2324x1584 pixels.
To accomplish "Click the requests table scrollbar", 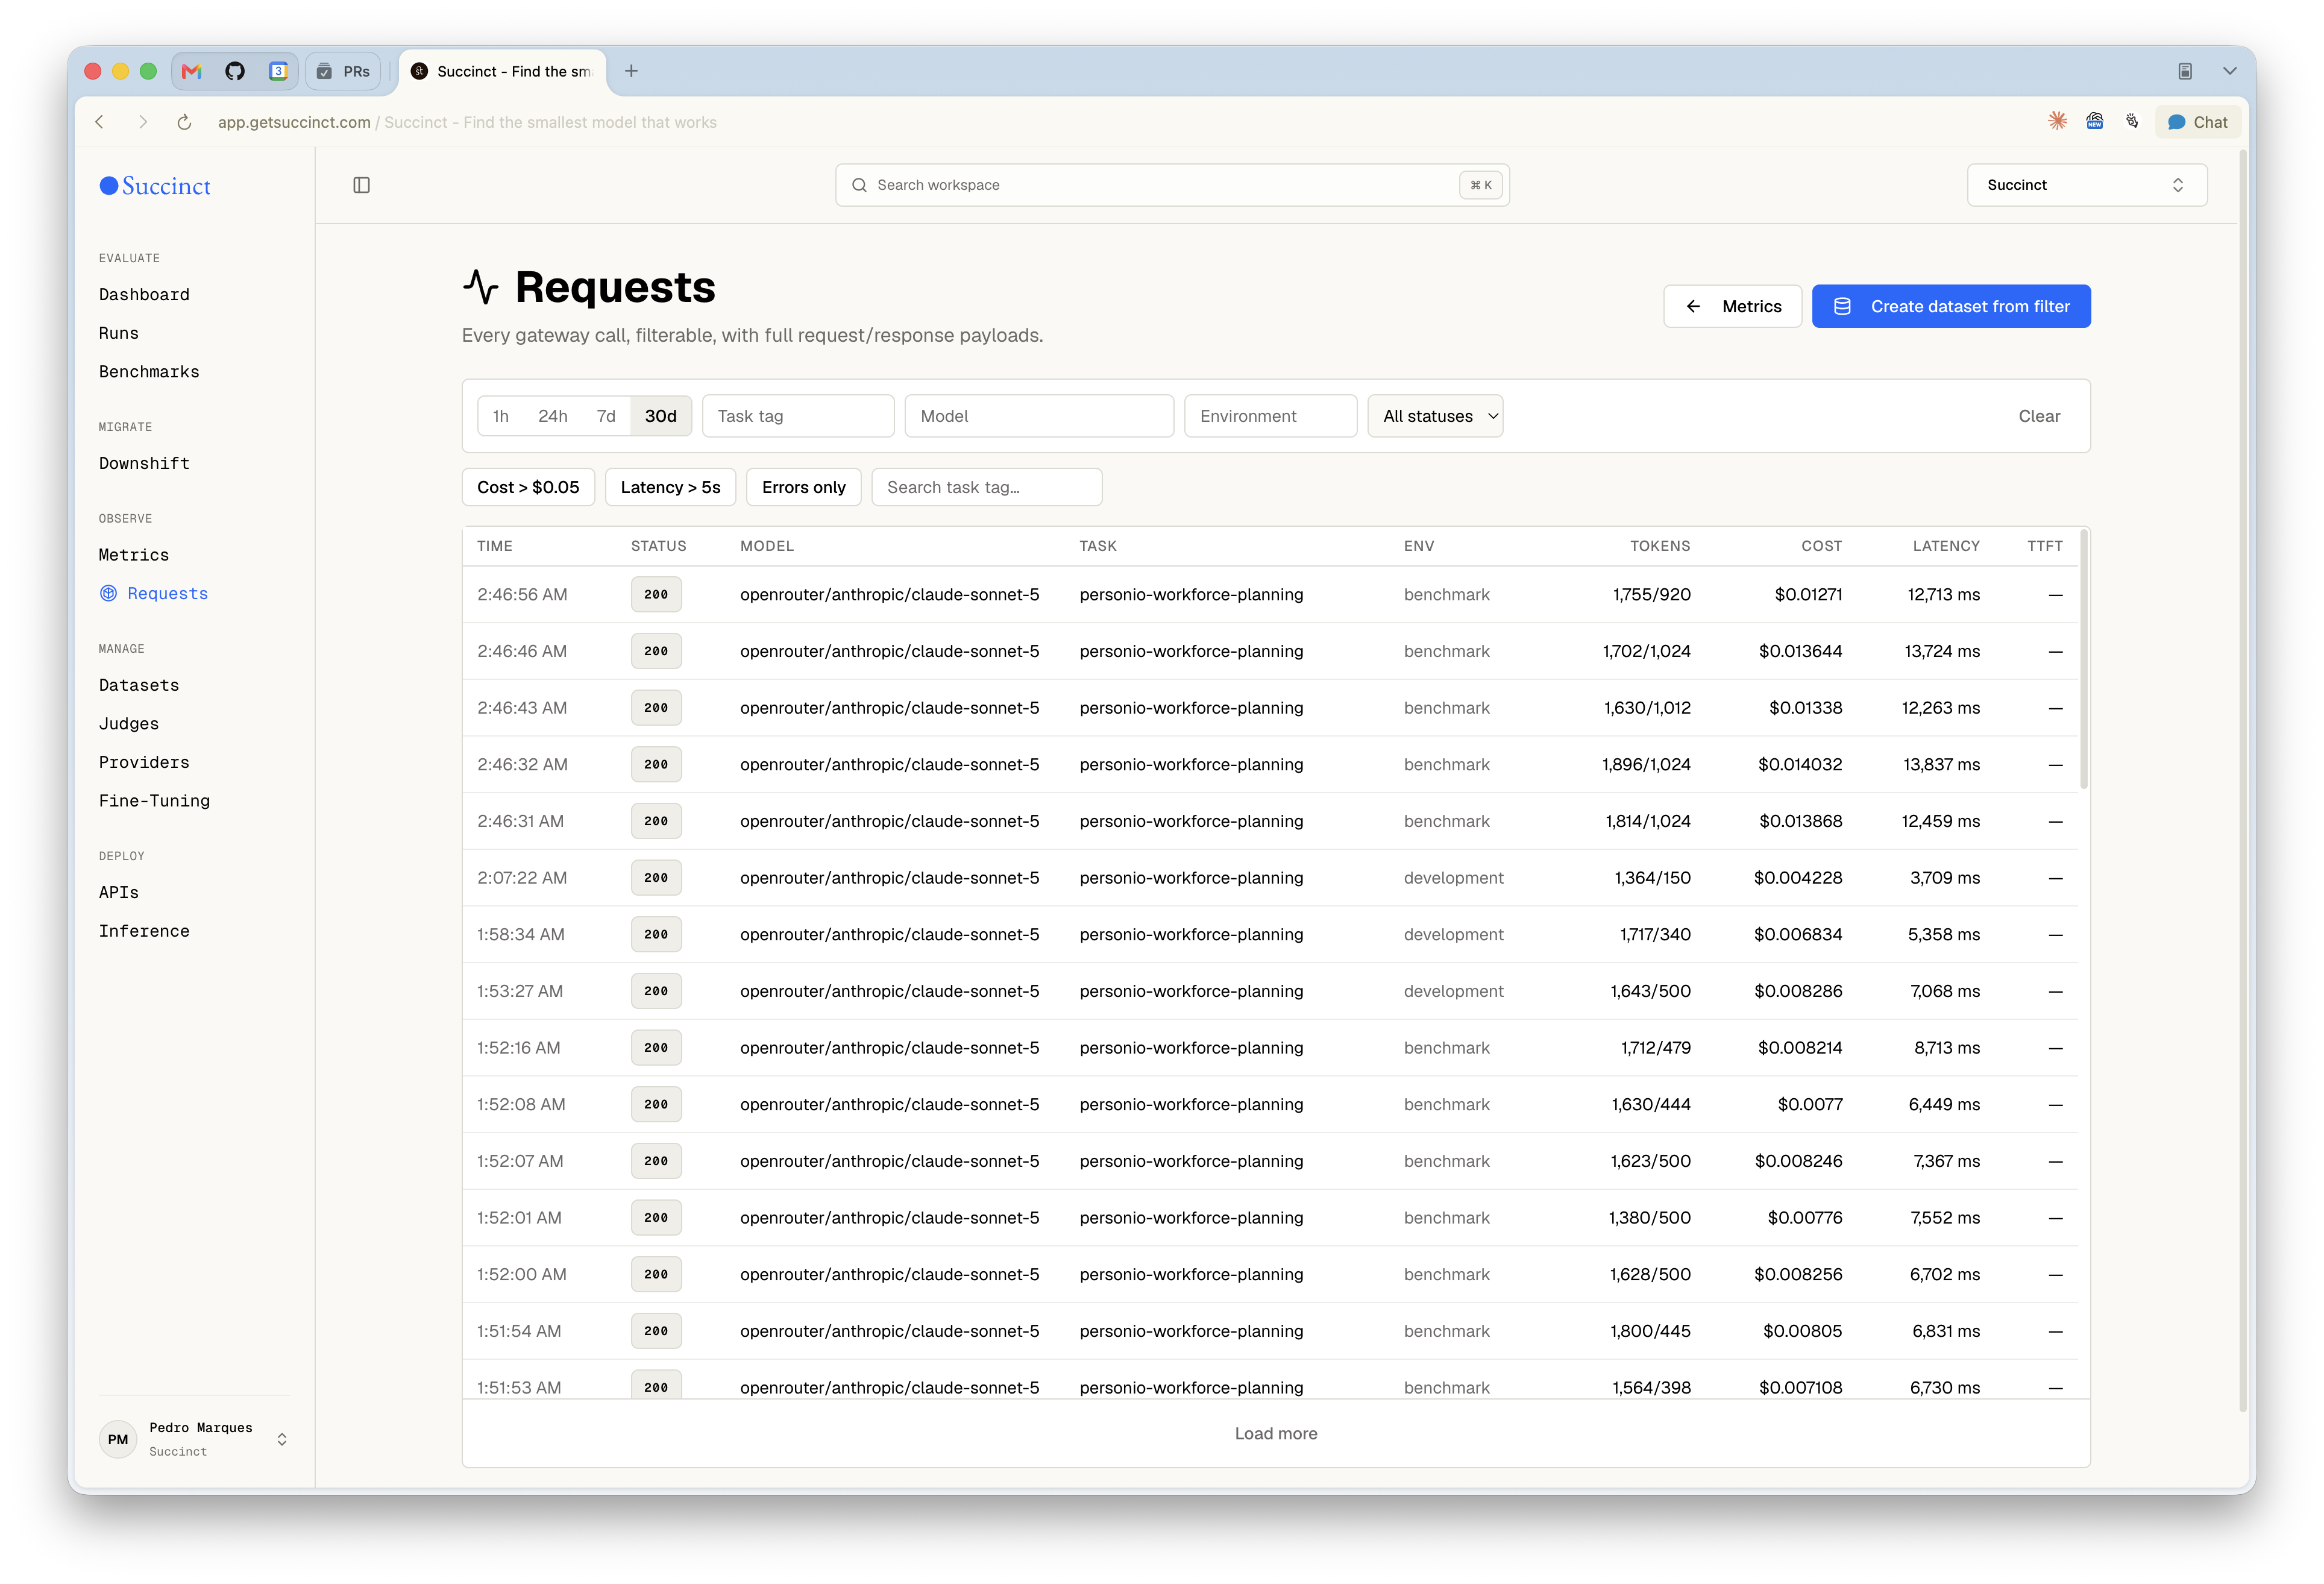I will pyautogui.click(x=2084, y=660).
